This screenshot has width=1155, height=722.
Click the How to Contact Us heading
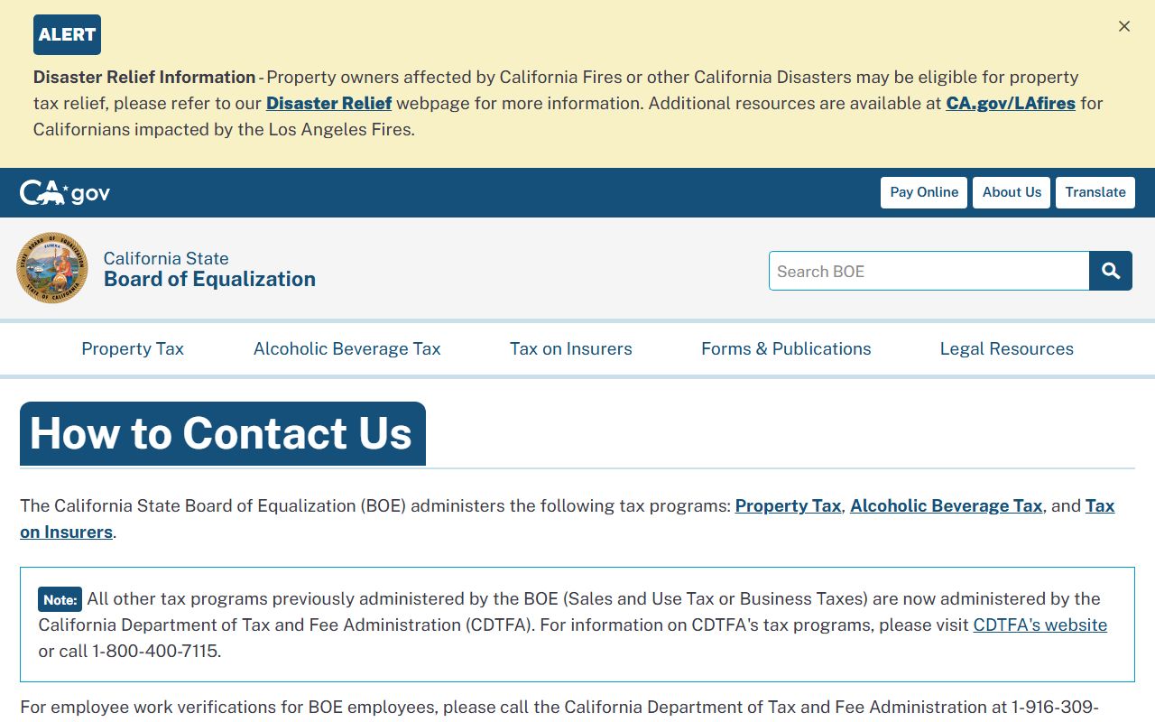tap(221, 433)
